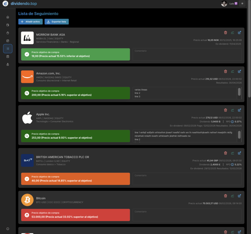Viewport: 251px width, 234px height.
Task: Click Bitcoin's red target price bar
Action: click(76, 215)
